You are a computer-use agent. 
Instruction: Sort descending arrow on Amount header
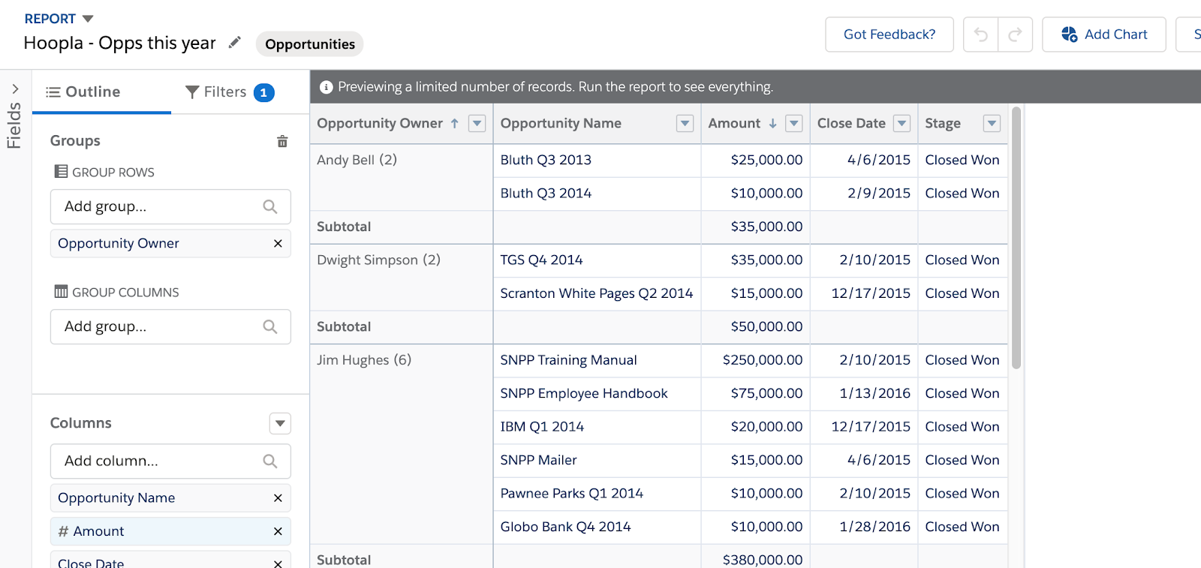coord(772,124)
